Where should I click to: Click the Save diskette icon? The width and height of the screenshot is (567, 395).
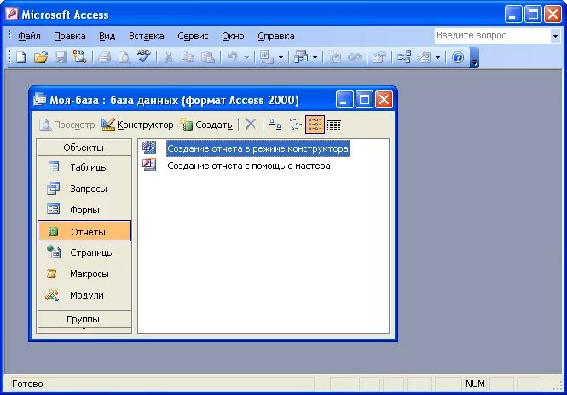tap(61, 57)
